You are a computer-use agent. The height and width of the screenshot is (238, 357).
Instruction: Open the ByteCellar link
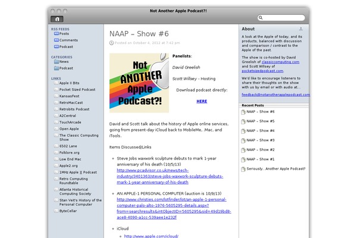pos(68,211)
